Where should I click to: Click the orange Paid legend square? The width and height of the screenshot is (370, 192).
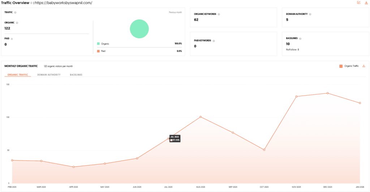pyautogui.click(x=98, y=51)
